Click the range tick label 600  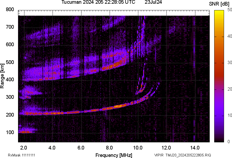click(x=10, y=45)
